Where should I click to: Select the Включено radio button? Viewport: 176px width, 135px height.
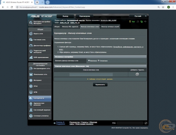pos(89,60)
